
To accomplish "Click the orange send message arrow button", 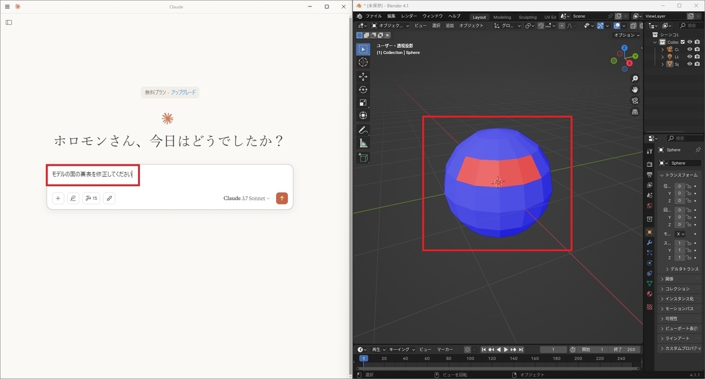I will (x=282, y=198).
